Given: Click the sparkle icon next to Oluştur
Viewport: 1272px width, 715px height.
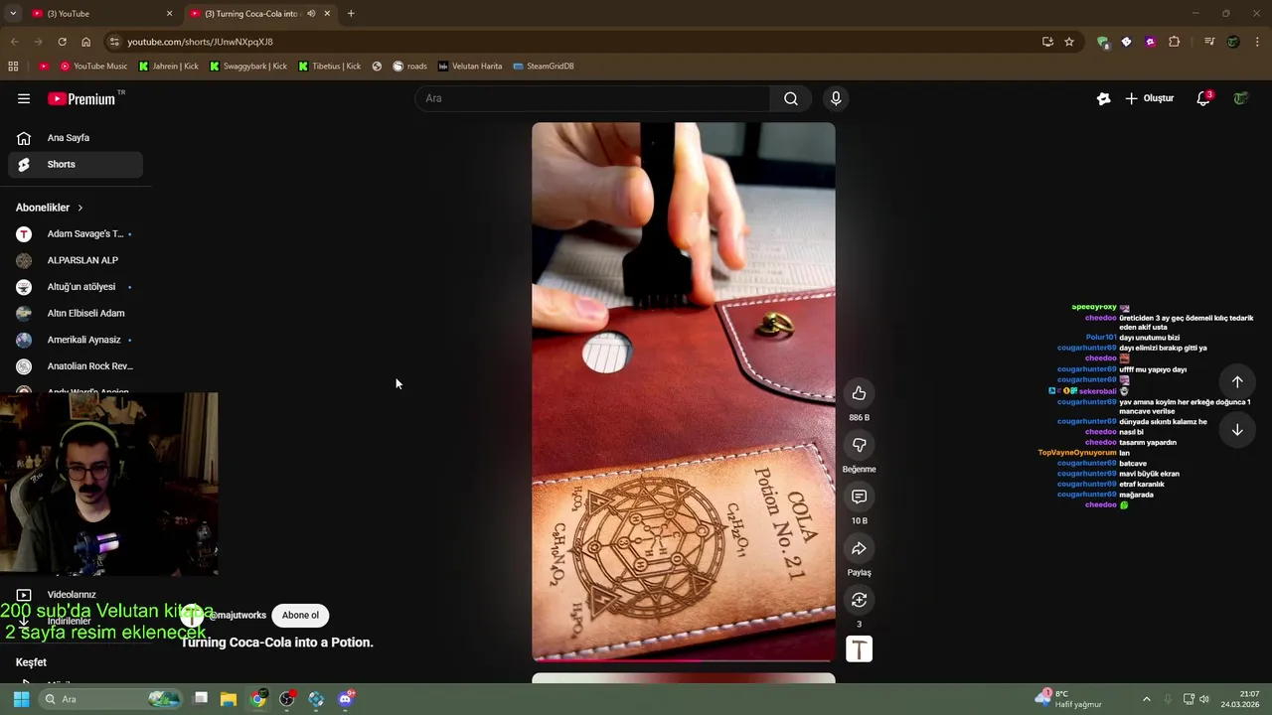Looking at the screenshot, I should pos(1103,98).
